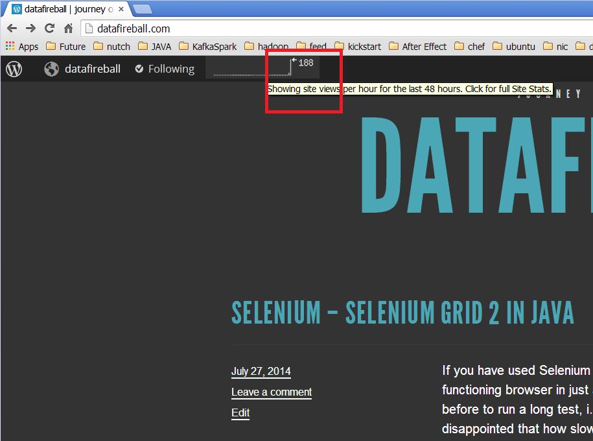Expand the Future bookmarks folder

(65, 47)
